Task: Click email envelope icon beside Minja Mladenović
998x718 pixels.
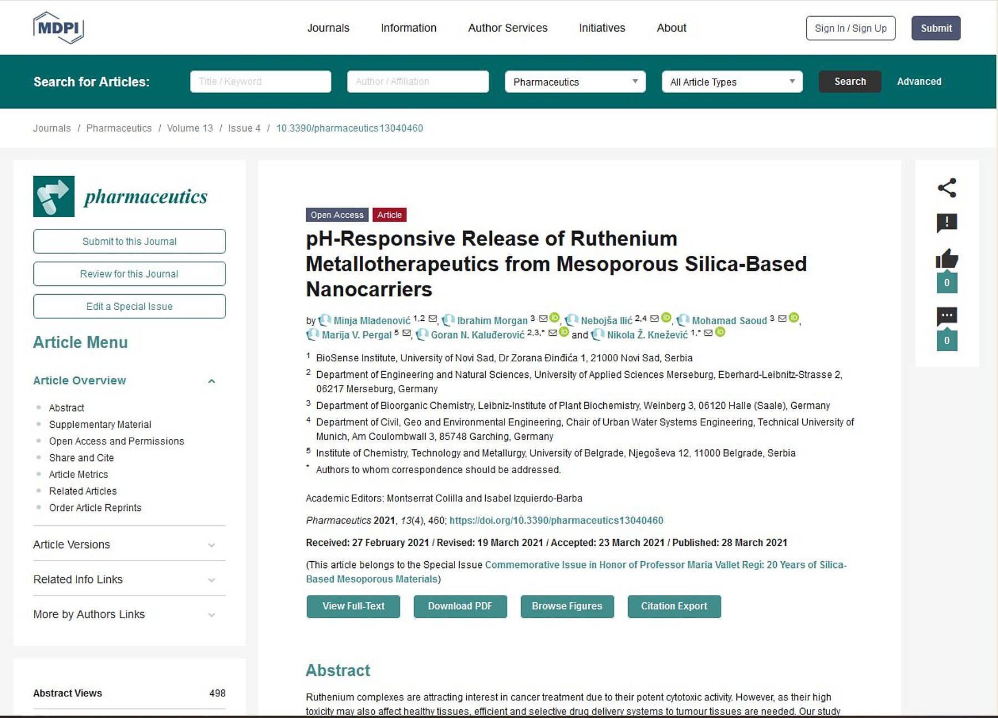Action: [432, 319]
